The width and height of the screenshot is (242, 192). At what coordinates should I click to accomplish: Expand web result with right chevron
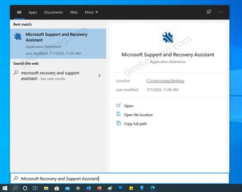click(x=99, y=76)
